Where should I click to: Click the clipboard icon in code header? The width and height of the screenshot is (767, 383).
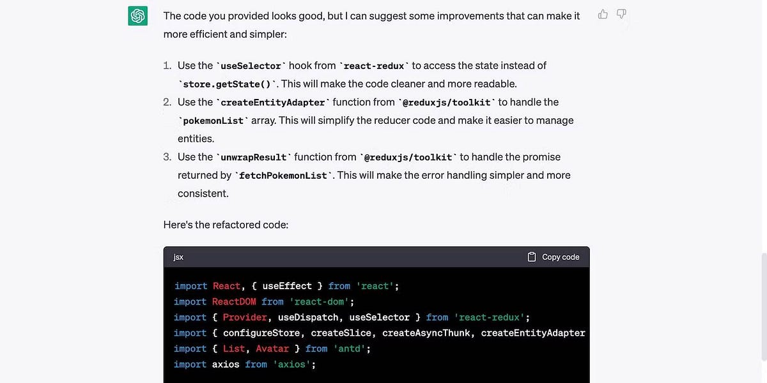click(x=532, y=257)
